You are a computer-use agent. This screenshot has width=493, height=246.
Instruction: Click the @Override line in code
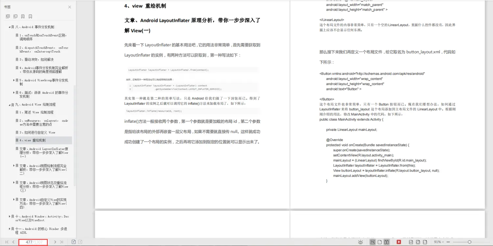click(335, 140)
